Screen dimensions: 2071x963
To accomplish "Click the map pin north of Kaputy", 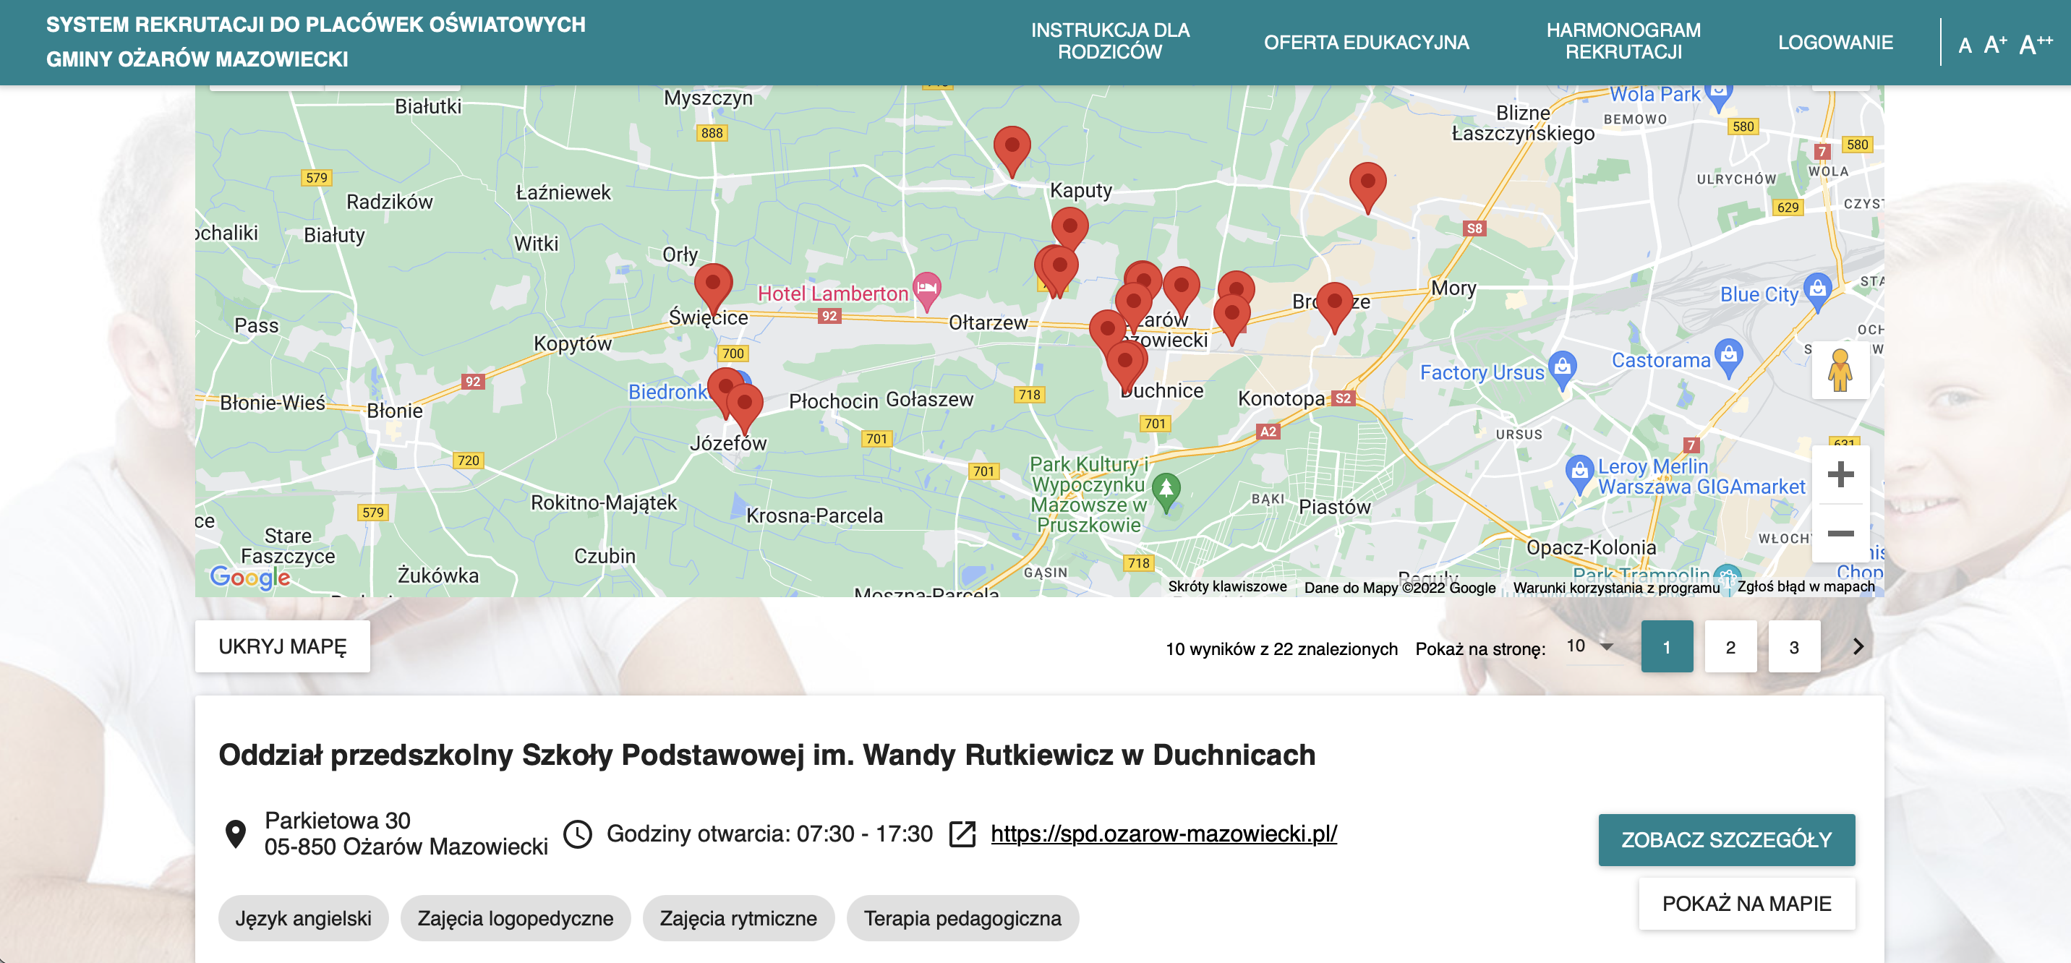I will [1012, 150].
